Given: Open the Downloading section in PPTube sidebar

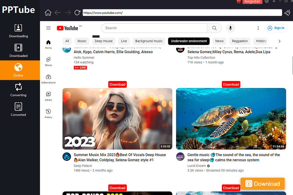Looking at the screenshot, I should (18, 31).
